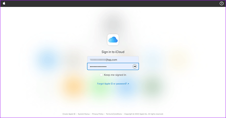Open Forgot Apple ID or password link
This screenshot has width=226, height=118.
point(113,84)
